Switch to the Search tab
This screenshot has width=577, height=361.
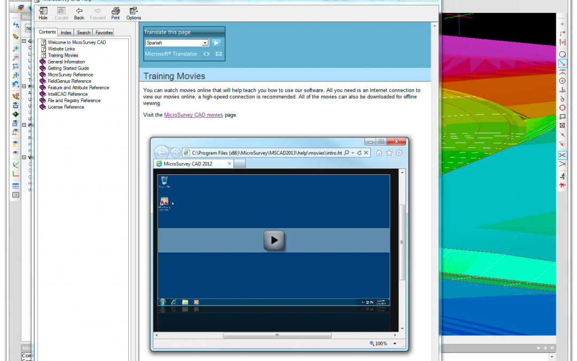pos(84,33)
